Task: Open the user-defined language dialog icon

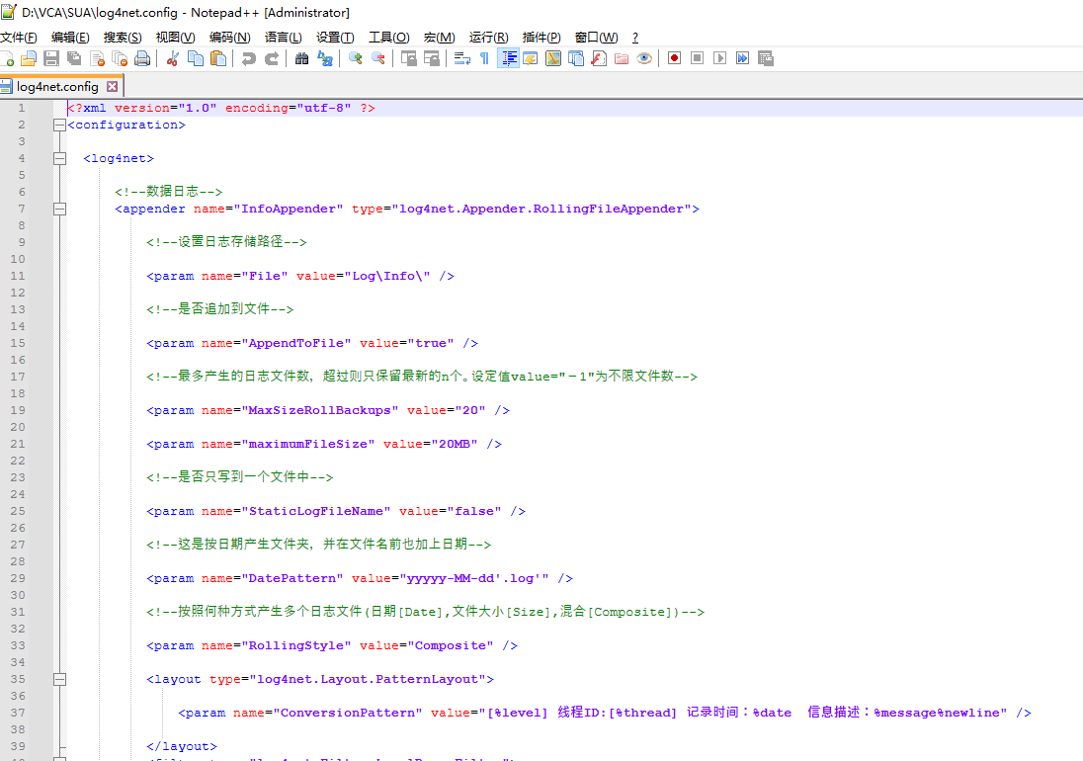Action: pyautogui.click(x=531, y=58)
